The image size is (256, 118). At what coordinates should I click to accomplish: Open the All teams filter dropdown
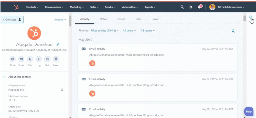[148, 31]
